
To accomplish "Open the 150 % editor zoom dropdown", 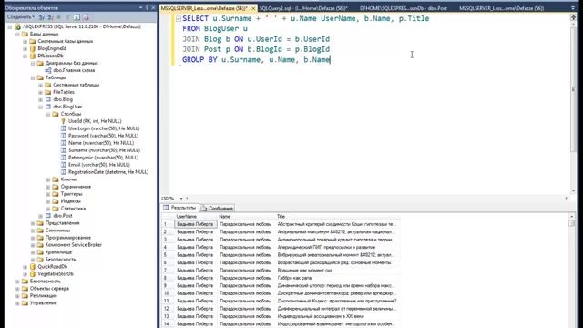I will click(x=181, y=199).
